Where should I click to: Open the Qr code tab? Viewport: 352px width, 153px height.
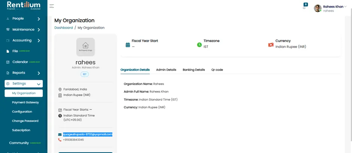click(x=217, y=70)
